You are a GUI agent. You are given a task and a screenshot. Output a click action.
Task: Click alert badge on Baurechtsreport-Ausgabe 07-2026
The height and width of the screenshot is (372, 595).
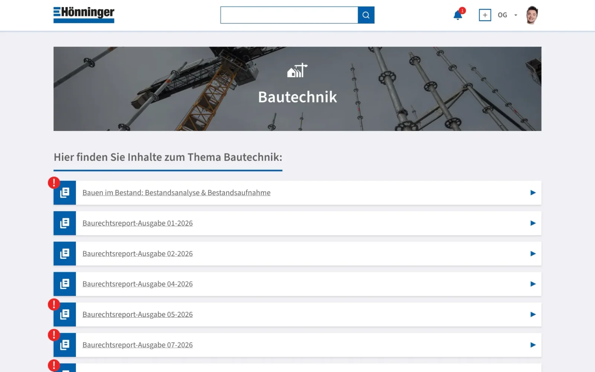pos(54,335)
